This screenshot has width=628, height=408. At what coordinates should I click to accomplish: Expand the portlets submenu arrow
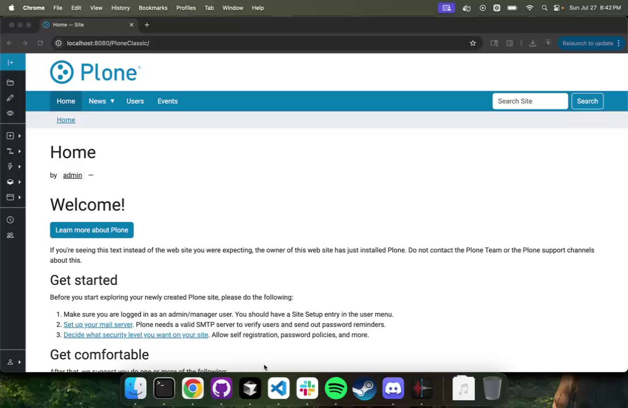click(x=20, y=197)
